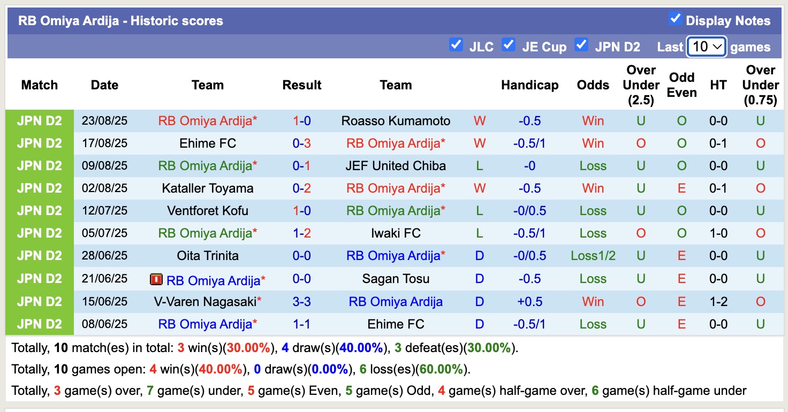
Task: Open the Last games count dropdown
Action: tap(706, 47)
